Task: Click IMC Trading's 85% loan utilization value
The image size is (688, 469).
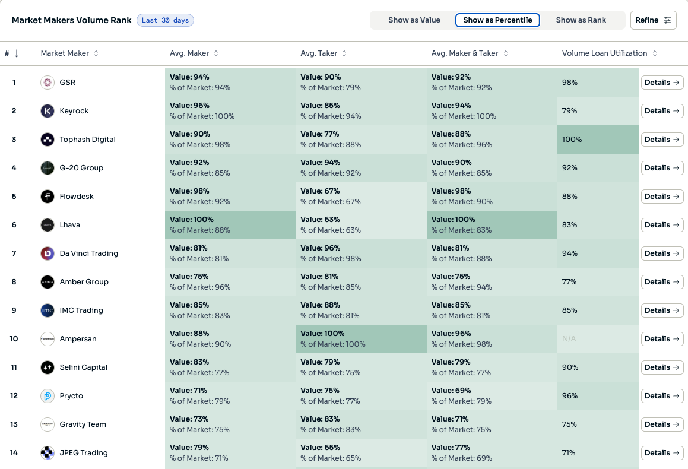Action: (569, 310)
